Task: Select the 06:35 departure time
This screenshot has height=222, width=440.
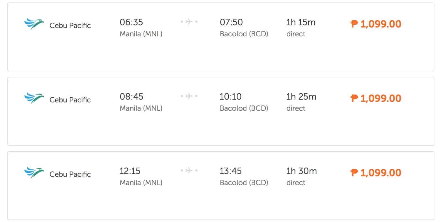Action: [131, 22]
